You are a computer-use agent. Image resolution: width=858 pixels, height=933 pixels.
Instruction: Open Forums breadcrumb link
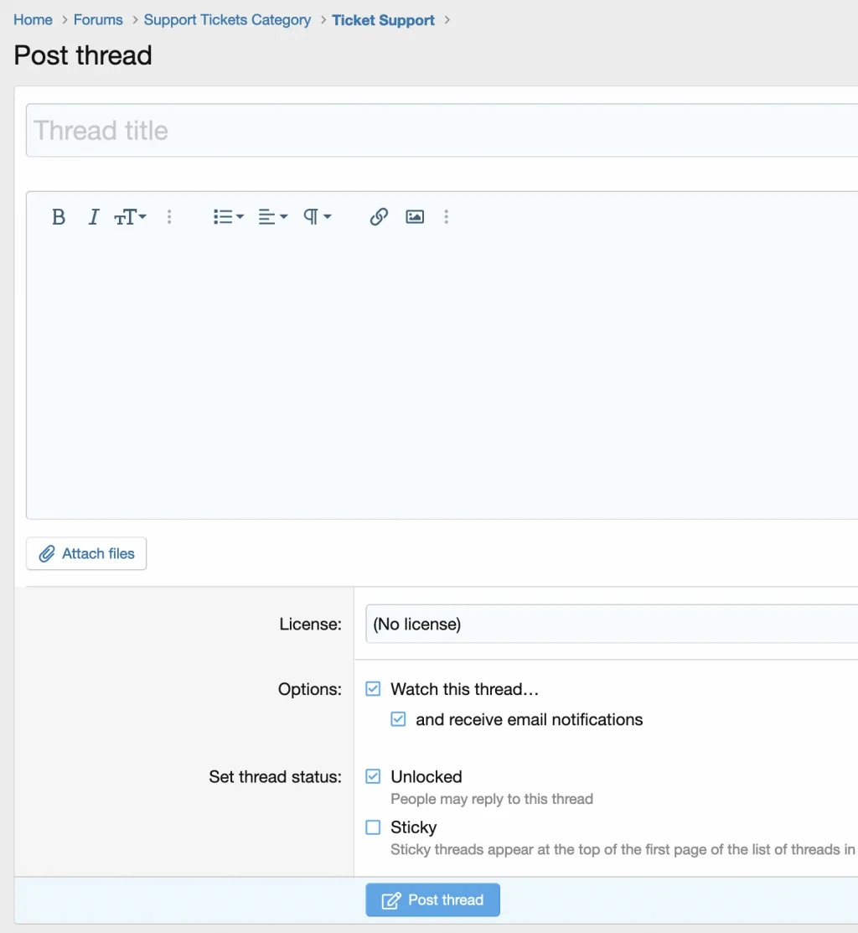pyautogui.click(x=98, y=19)
